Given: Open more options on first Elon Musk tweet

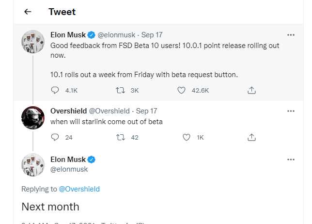Looking at the screenshot, I should pos(291,35).
